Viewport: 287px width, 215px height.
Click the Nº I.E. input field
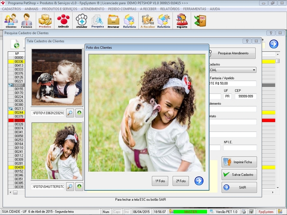pyautogui.click(x=240, y=148)
